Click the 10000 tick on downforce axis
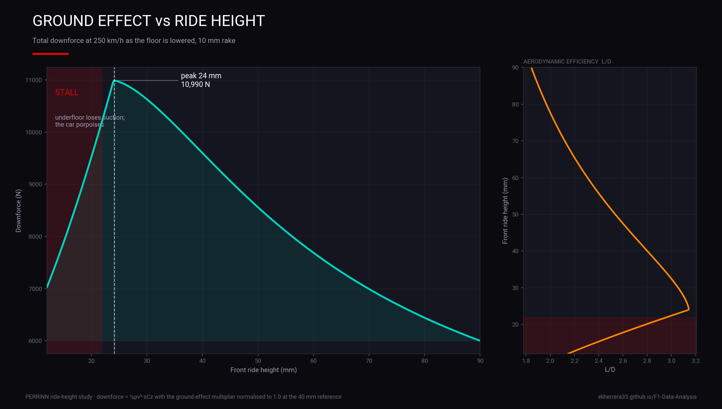The height and width of the screenshot is (409, 722). [x=34, y=132]
